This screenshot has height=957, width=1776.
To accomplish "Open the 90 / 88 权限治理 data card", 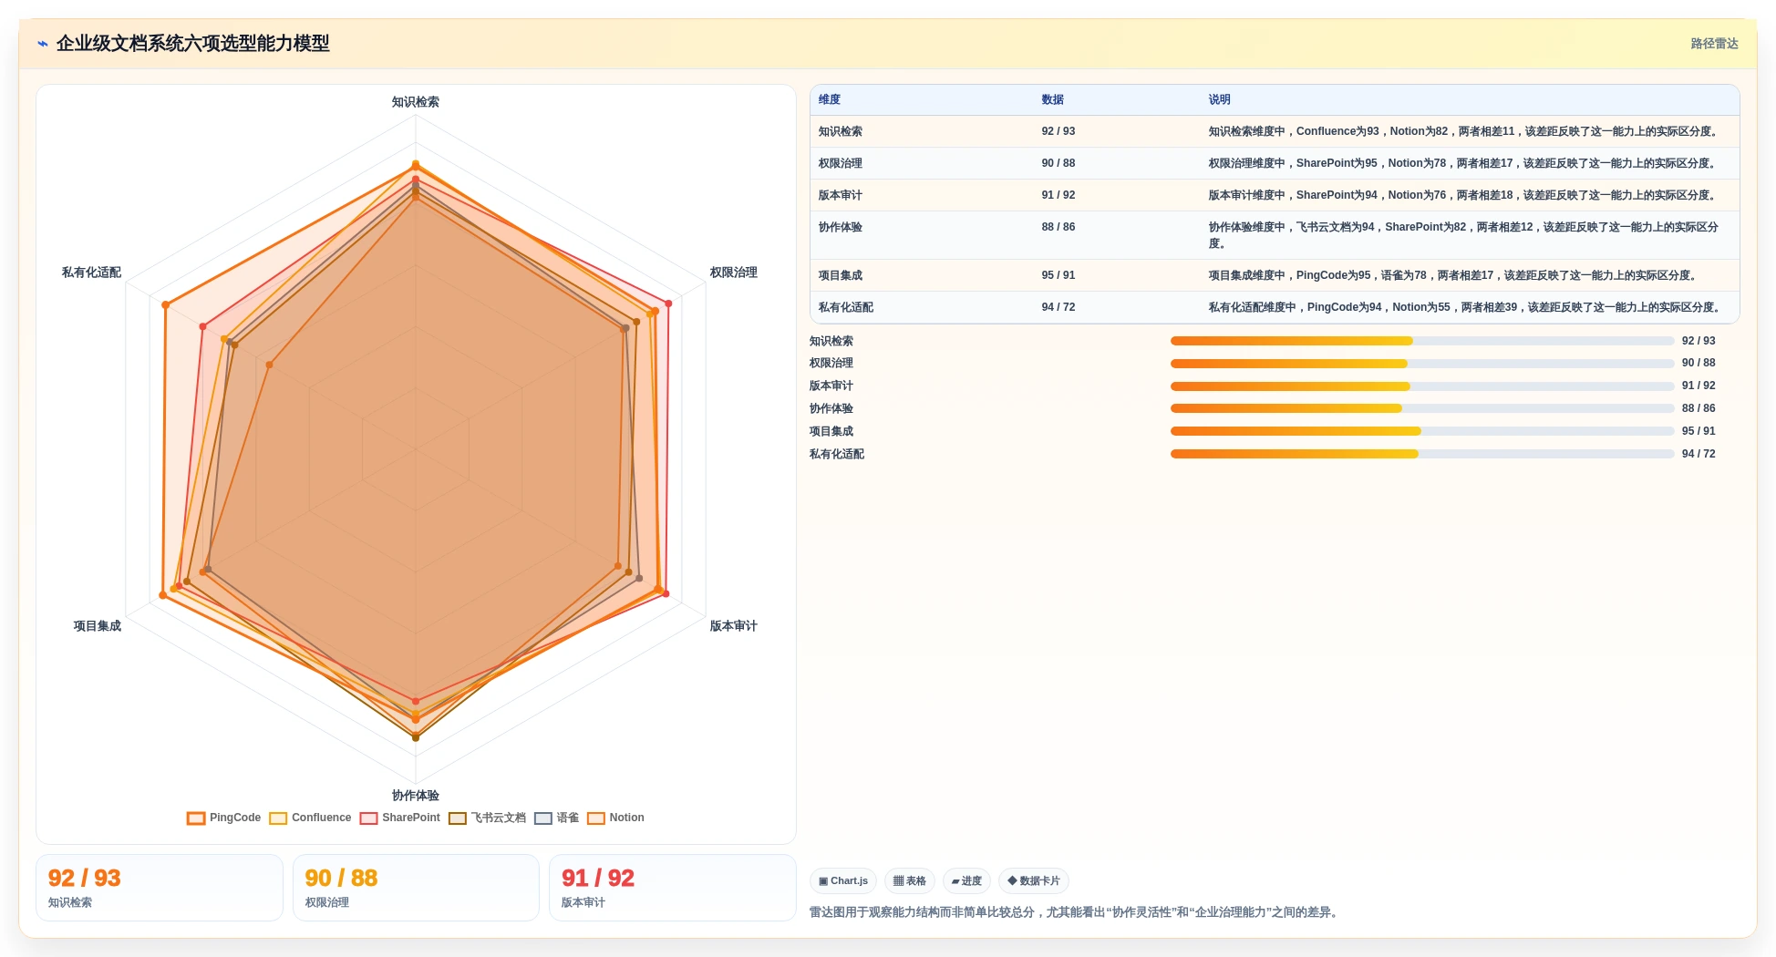I will (x=416, y=888).
